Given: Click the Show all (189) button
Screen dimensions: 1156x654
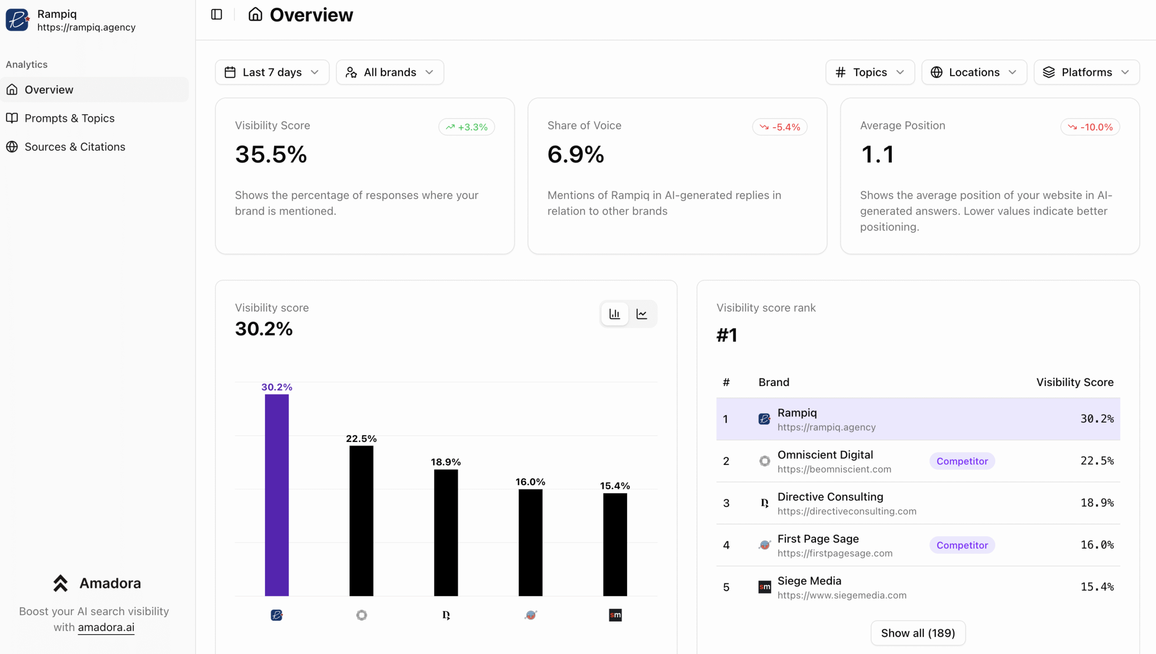Looking at the screenshot, I should point(918,633).
